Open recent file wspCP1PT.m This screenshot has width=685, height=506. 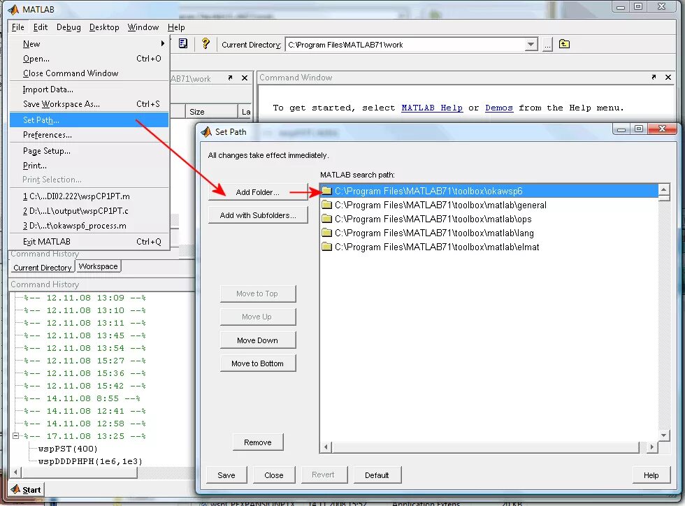pos(89,196)
